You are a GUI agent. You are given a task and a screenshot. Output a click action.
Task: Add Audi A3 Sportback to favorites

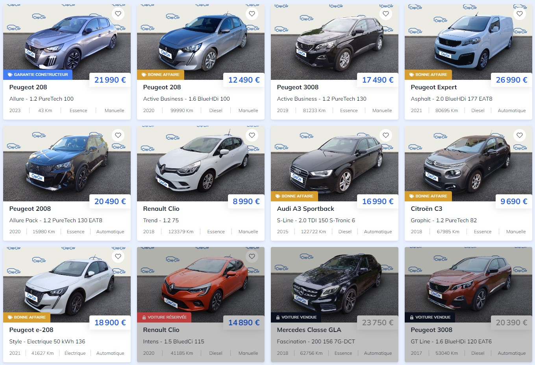pyautogui.click(x=386, y=135)
